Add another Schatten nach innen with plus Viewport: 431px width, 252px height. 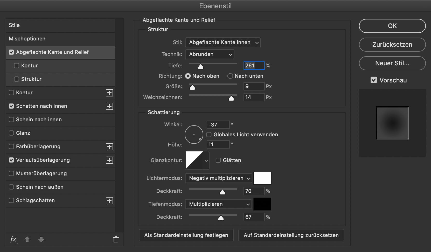tap(109, 106)
